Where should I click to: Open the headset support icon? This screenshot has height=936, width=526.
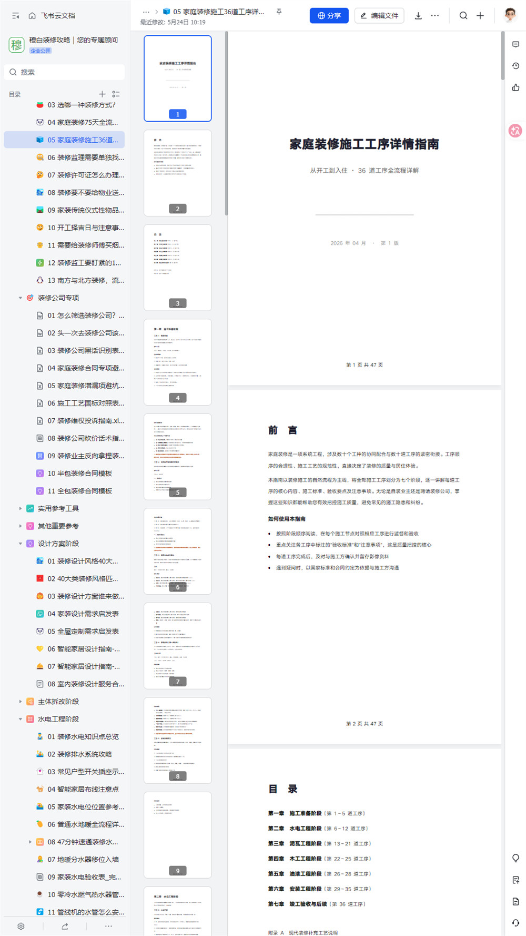[516, 923]
